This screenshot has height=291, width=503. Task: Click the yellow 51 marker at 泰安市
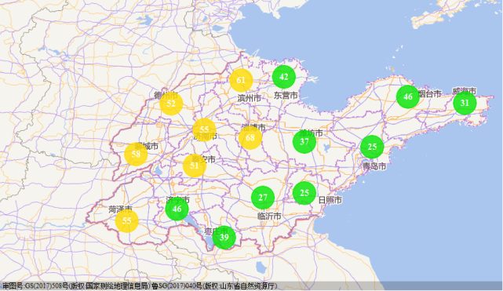click(x=195, y=166)
